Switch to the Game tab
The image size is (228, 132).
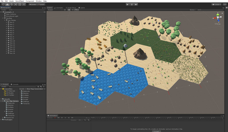click(82, 8)
